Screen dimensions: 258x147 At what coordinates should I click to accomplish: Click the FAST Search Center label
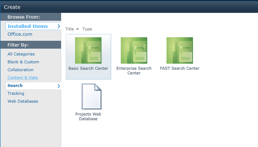[x=180, y=68]
